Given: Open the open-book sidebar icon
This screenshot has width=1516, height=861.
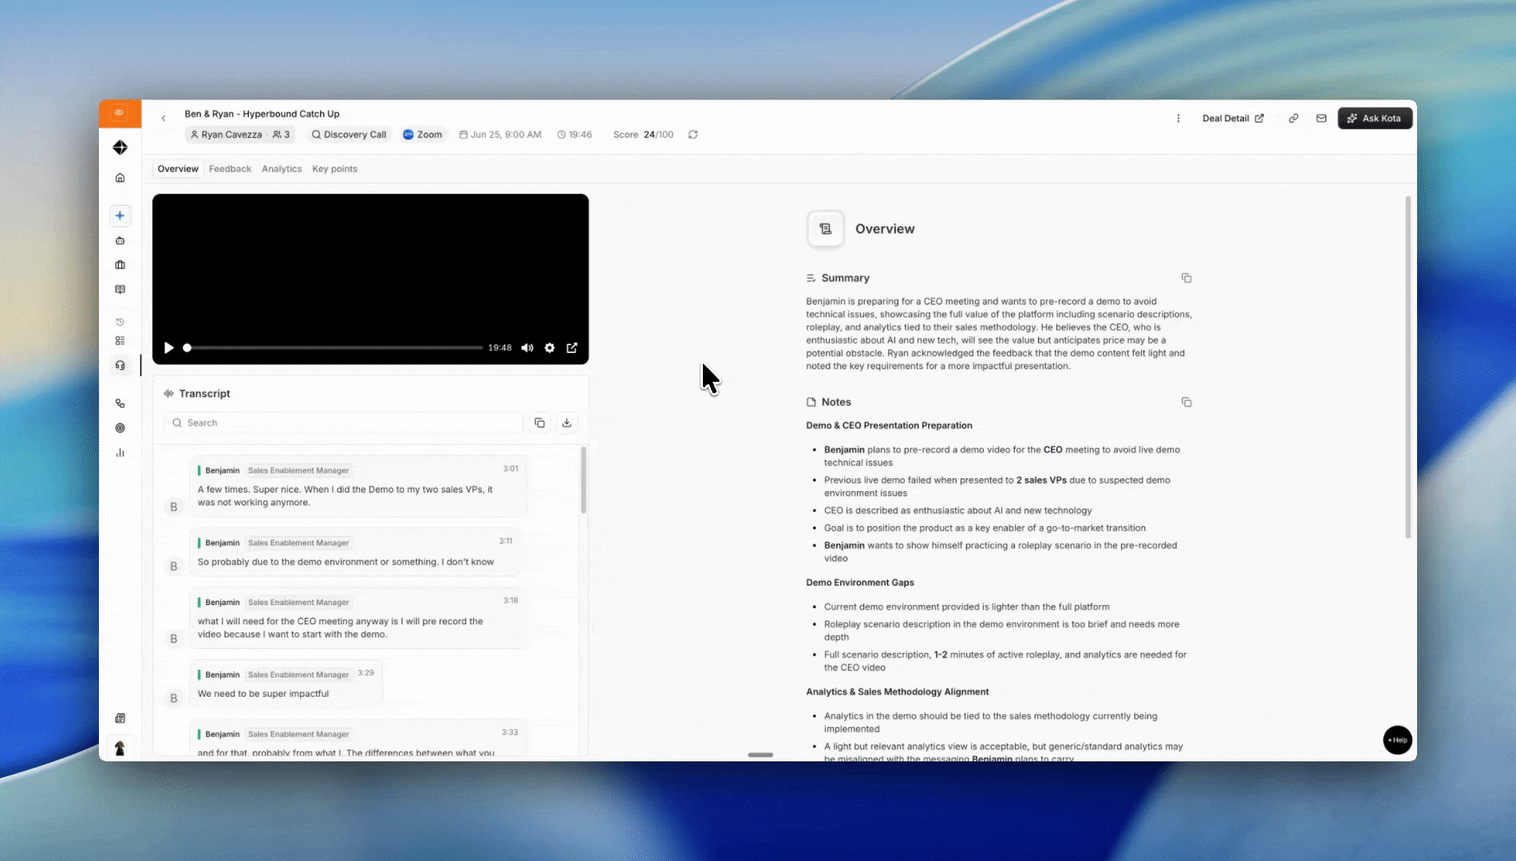Looking at the screenshot, I should [120, 289].
